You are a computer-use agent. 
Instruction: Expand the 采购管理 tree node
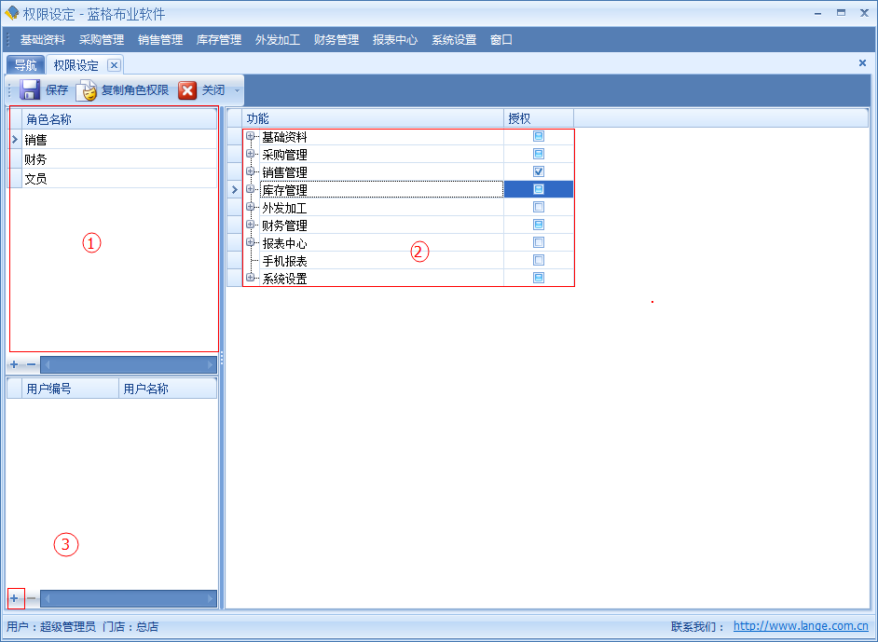(251, 154)
